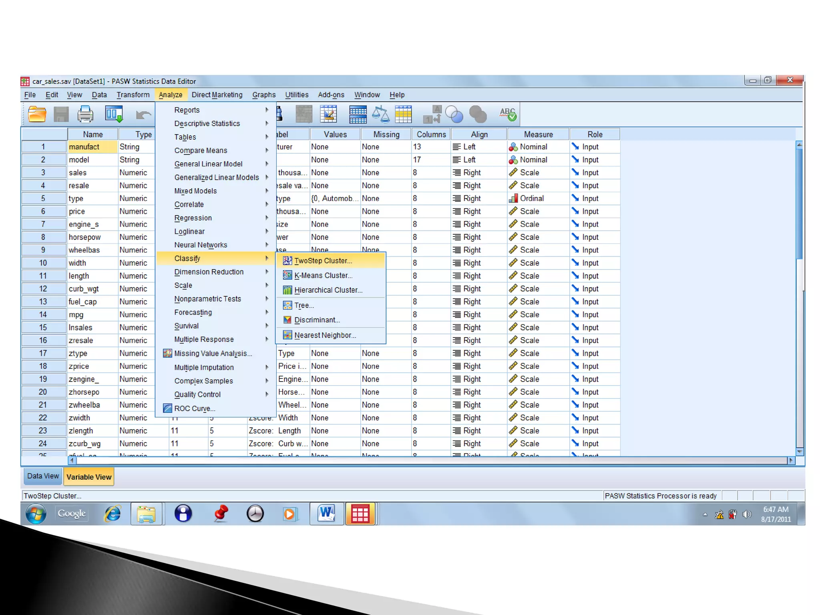Select row number 12 header
820x615 pixels.
click(x=44, y=289)
